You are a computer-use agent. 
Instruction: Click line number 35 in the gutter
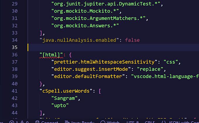[15, 48]
